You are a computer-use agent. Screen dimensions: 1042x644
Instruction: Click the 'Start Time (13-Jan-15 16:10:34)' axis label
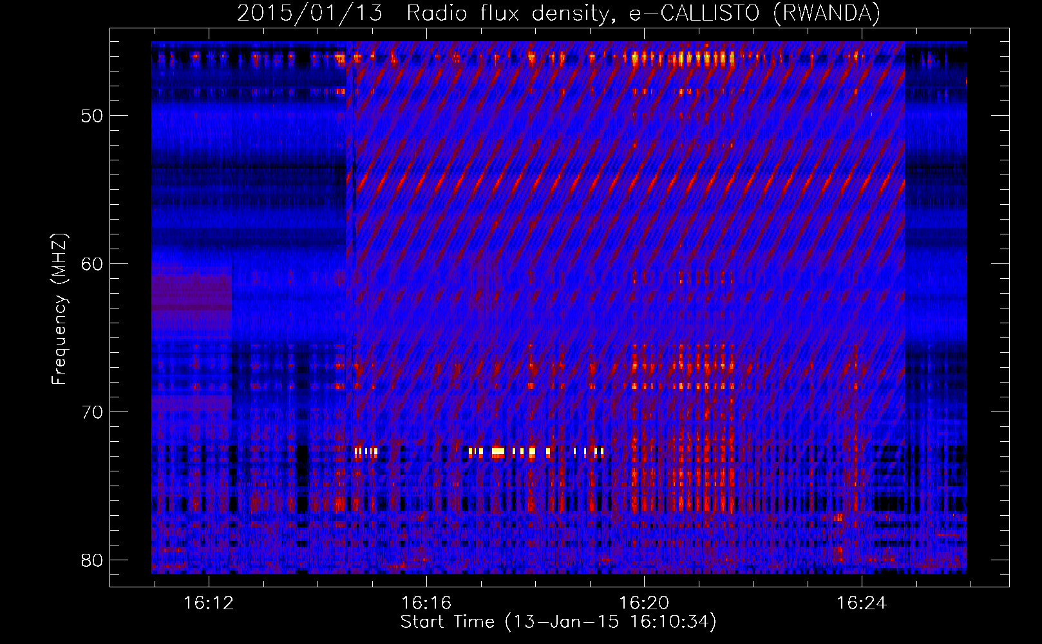click(x=558, y=622)
